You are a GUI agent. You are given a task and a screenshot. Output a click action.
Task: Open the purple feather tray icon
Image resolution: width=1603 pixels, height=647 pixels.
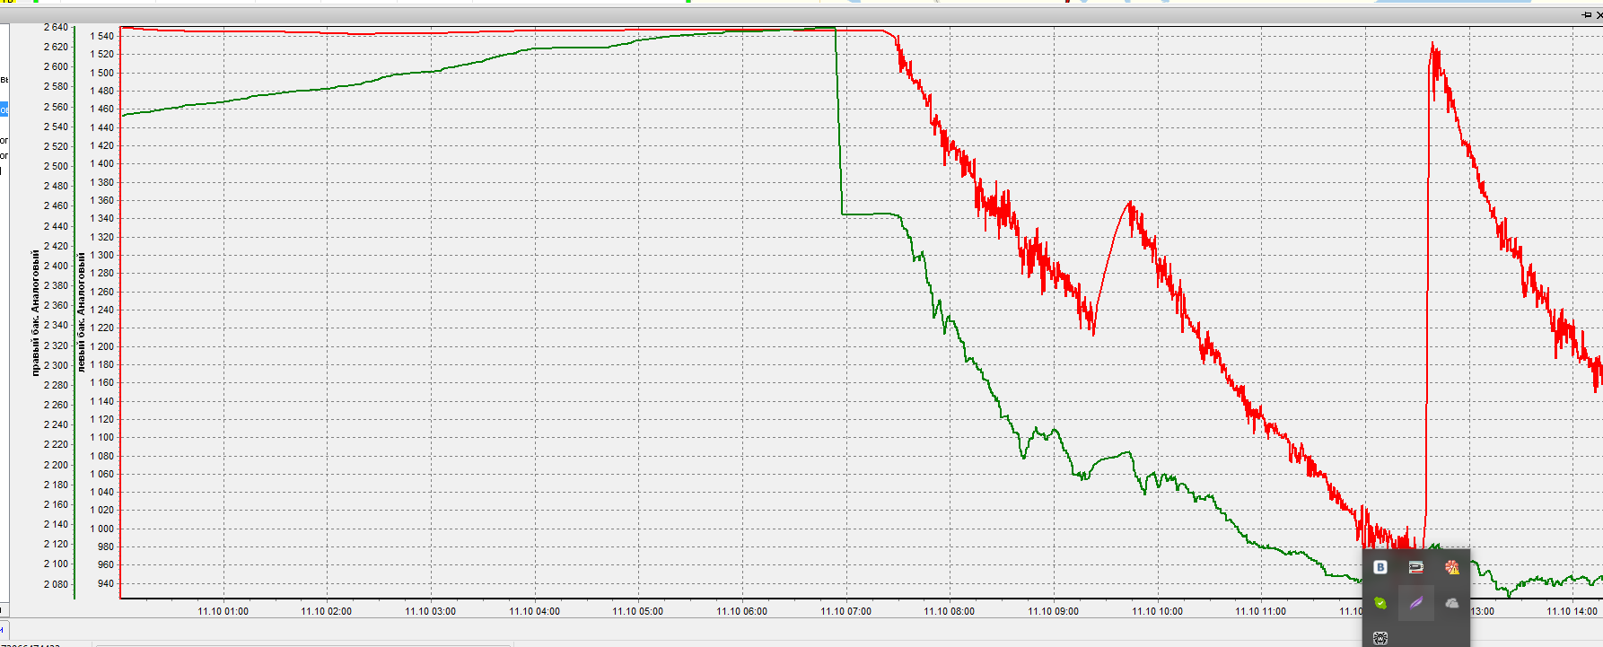point(1415,603)
